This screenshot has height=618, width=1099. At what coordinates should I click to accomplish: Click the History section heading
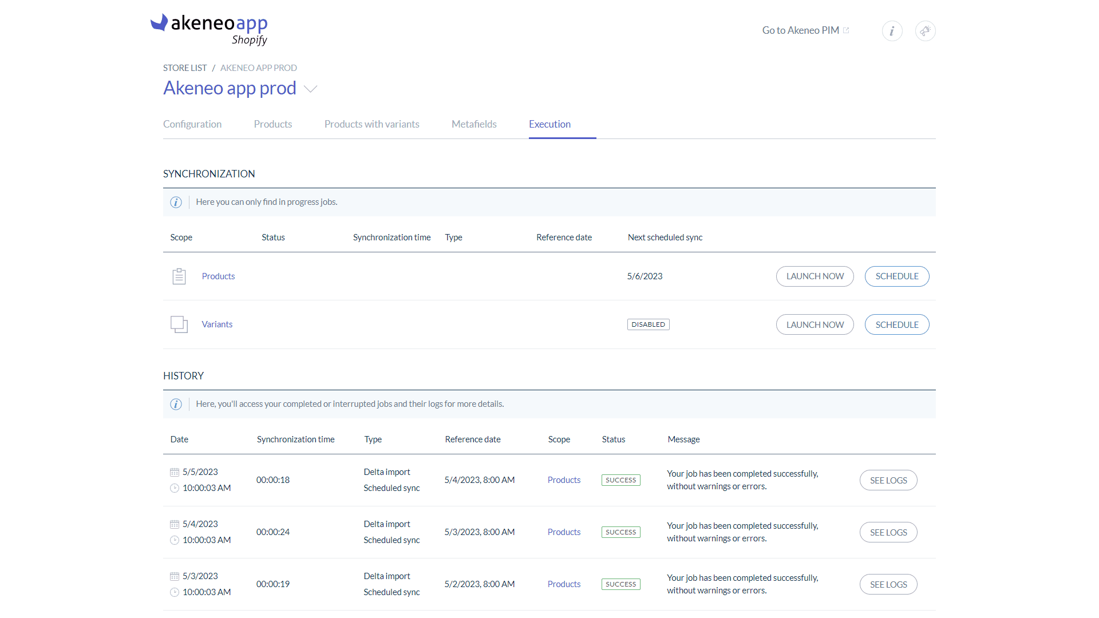tap(183, 376)
